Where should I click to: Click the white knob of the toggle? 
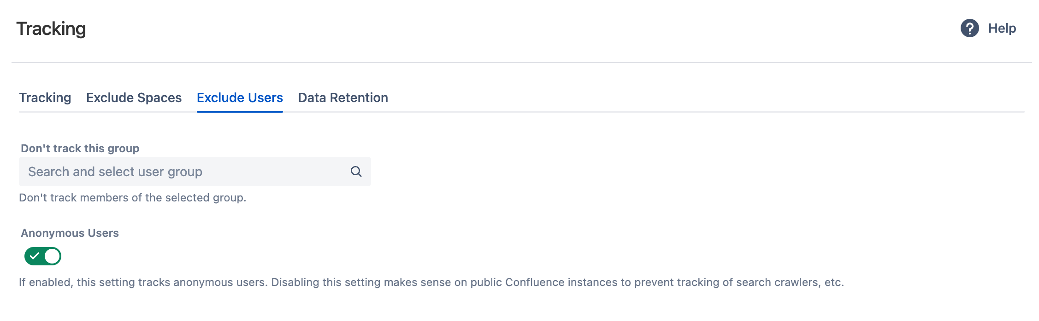click(x=52, y=256)
